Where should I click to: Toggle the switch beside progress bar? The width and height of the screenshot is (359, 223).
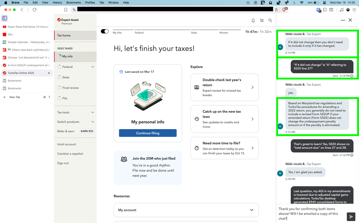(x=105, y=31)
